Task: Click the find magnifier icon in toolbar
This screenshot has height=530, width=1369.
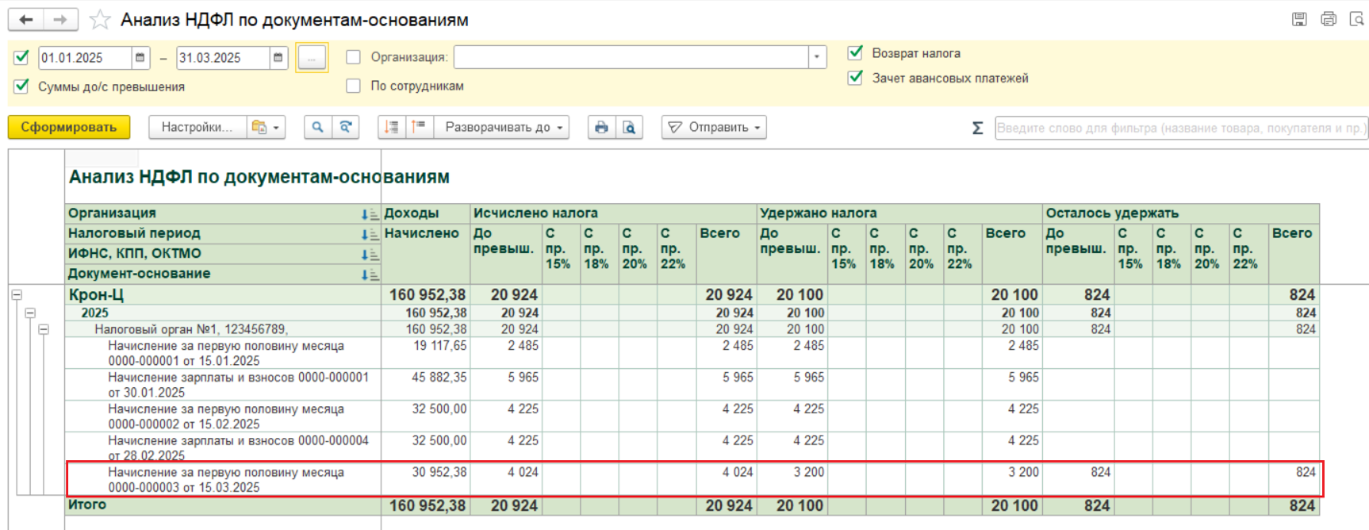Action: pyautogui.click(x=317, y=127)
